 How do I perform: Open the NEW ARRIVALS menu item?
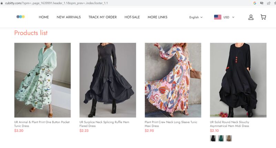tap(69, 17)
